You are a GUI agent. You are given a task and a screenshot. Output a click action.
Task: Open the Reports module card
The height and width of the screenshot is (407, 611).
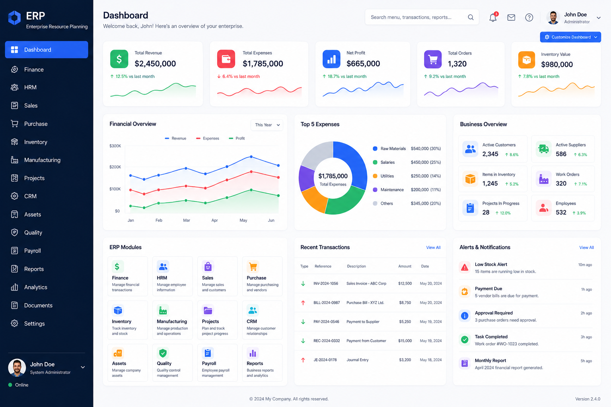click(x=263, y=362)
